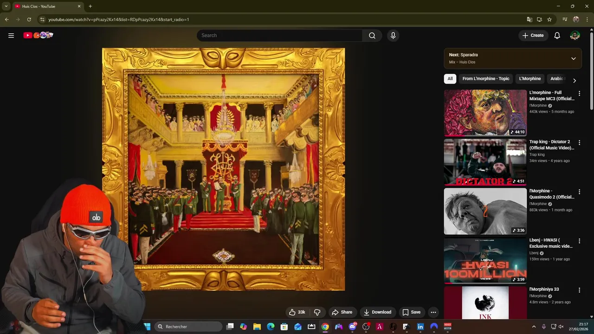The width and height of the screenshot is (594, 334).
Task: Show hidden system tray icons
Action: (534, 327)
